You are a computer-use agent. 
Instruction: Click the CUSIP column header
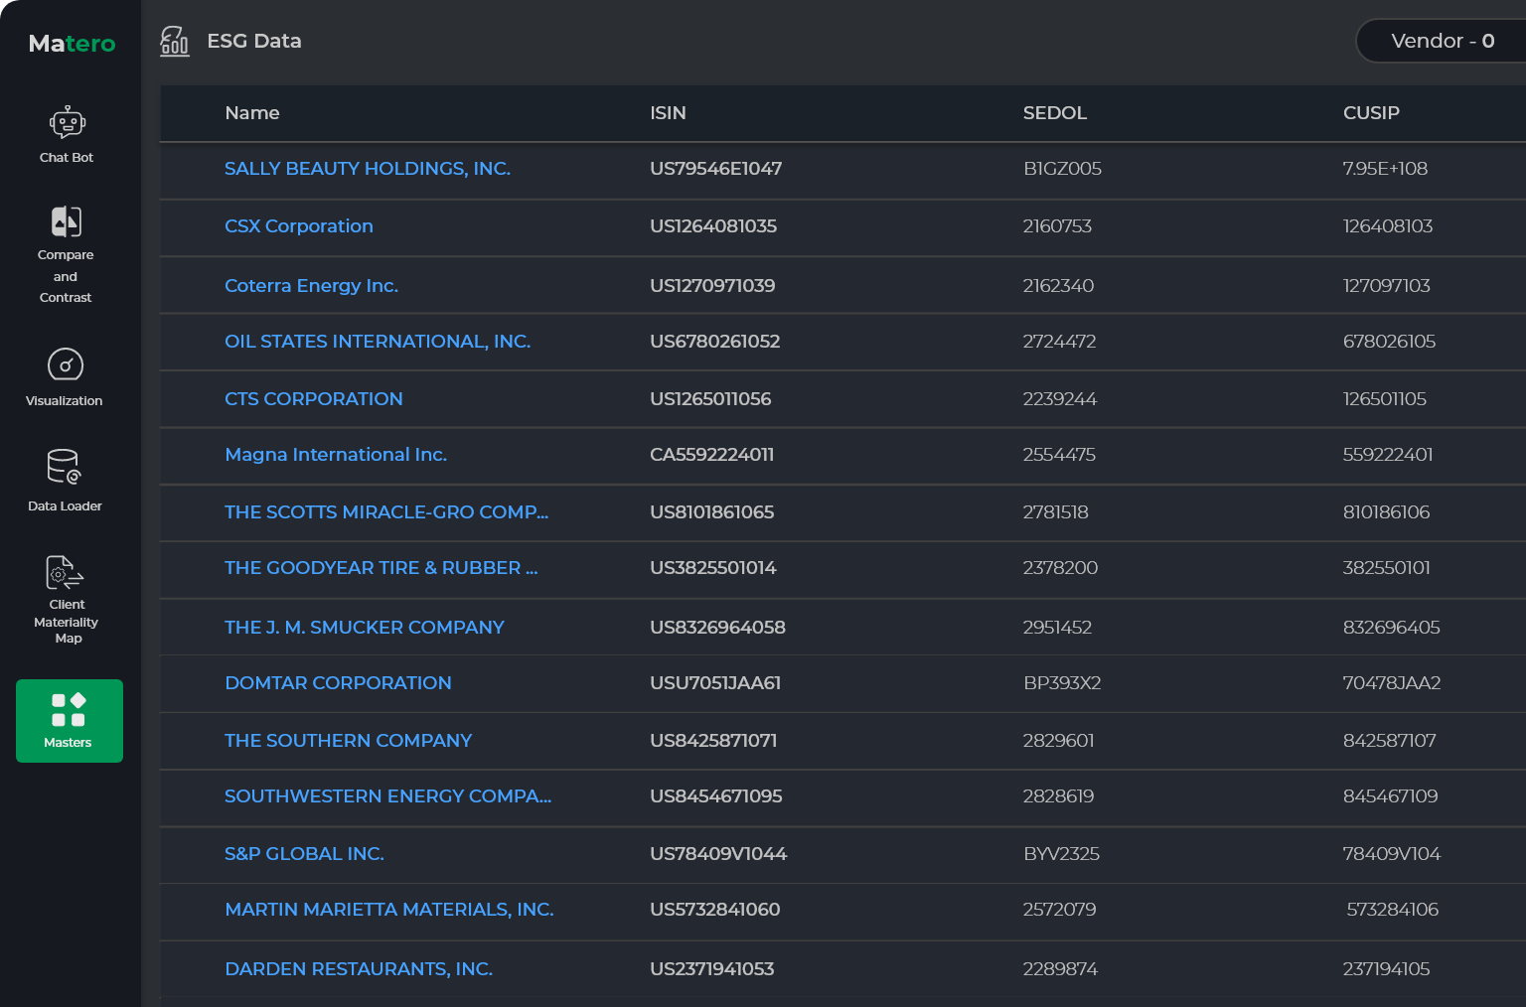pos(1371,113)
